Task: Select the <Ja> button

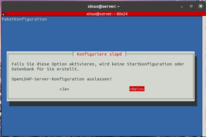Action: click(64, 89)
